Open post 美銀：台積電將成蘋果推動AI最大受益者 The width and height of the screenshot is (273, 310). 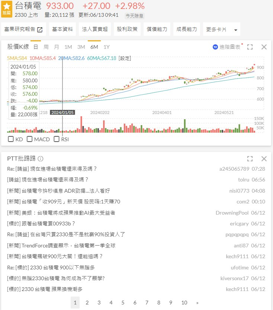click(x=61, y=213)
